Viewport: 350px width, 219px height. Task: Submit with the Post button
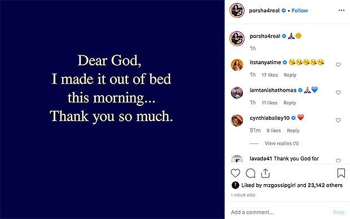tap(339, 212)
